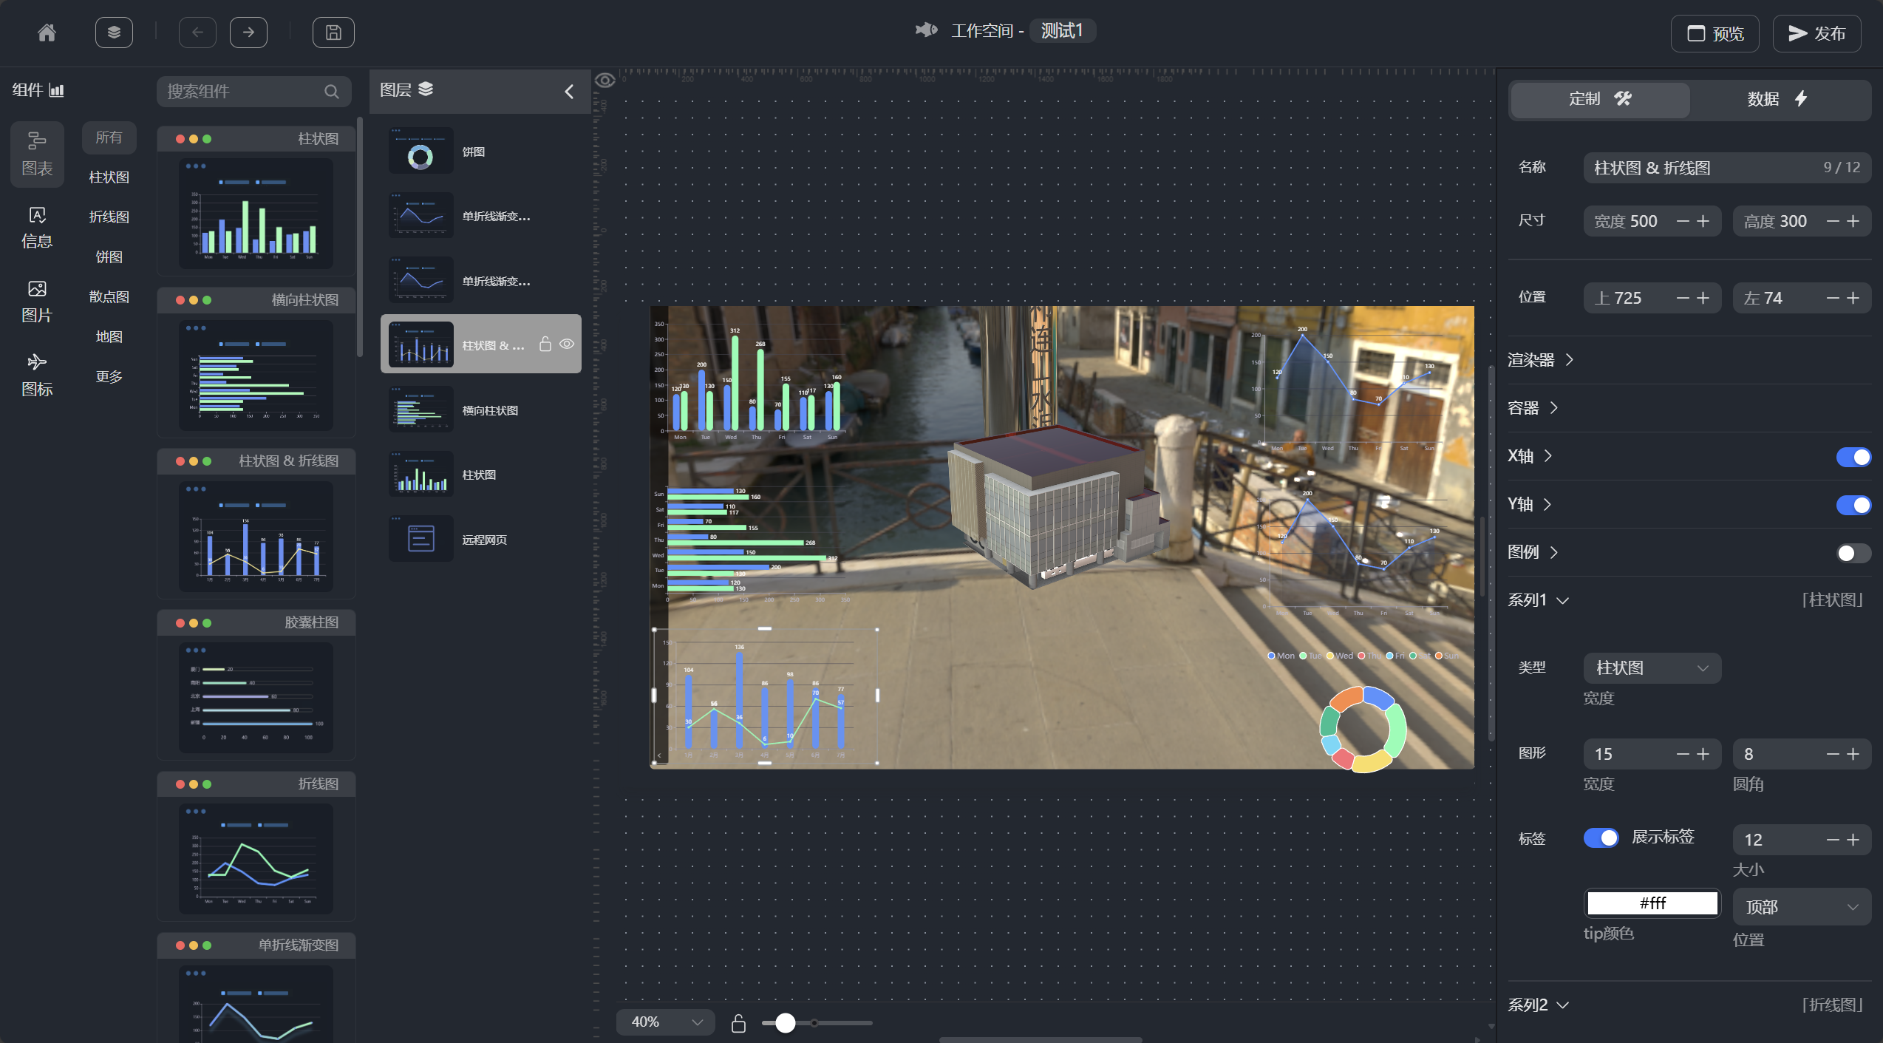Click the undo back arrow button
Image resolution: width=1883 pixels, height=1043 pixels.
pos(197,33)
